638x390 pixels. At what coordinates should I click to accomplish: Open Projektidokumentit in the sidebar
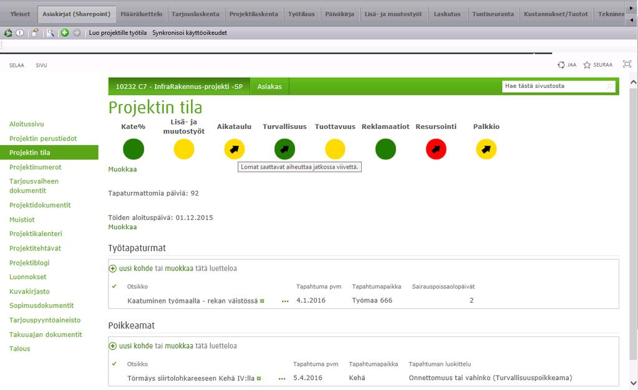[x=40, y=206]
